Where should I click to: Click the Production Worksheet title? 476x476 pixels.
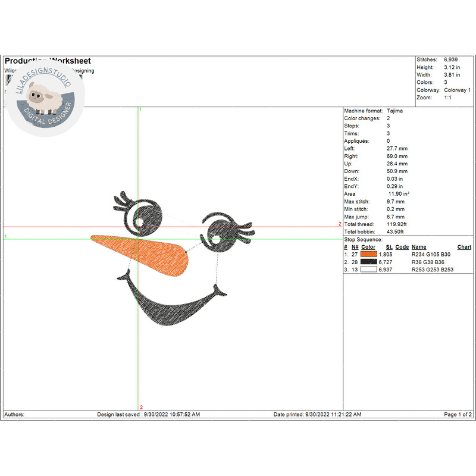48,61
